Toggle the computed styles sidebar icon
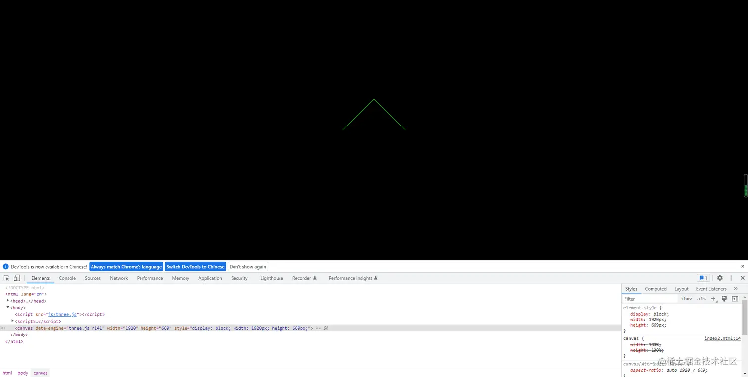The height and width of the screenshot is (377, 748). pyautogui.click(x=735, y=299)
